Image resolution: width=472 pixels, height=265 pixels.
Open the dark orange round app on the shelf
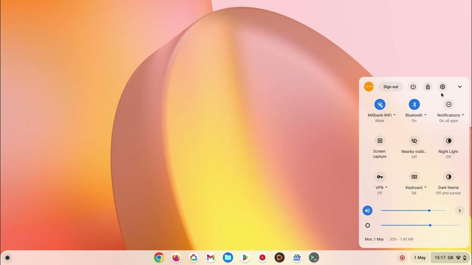point(280,258)
